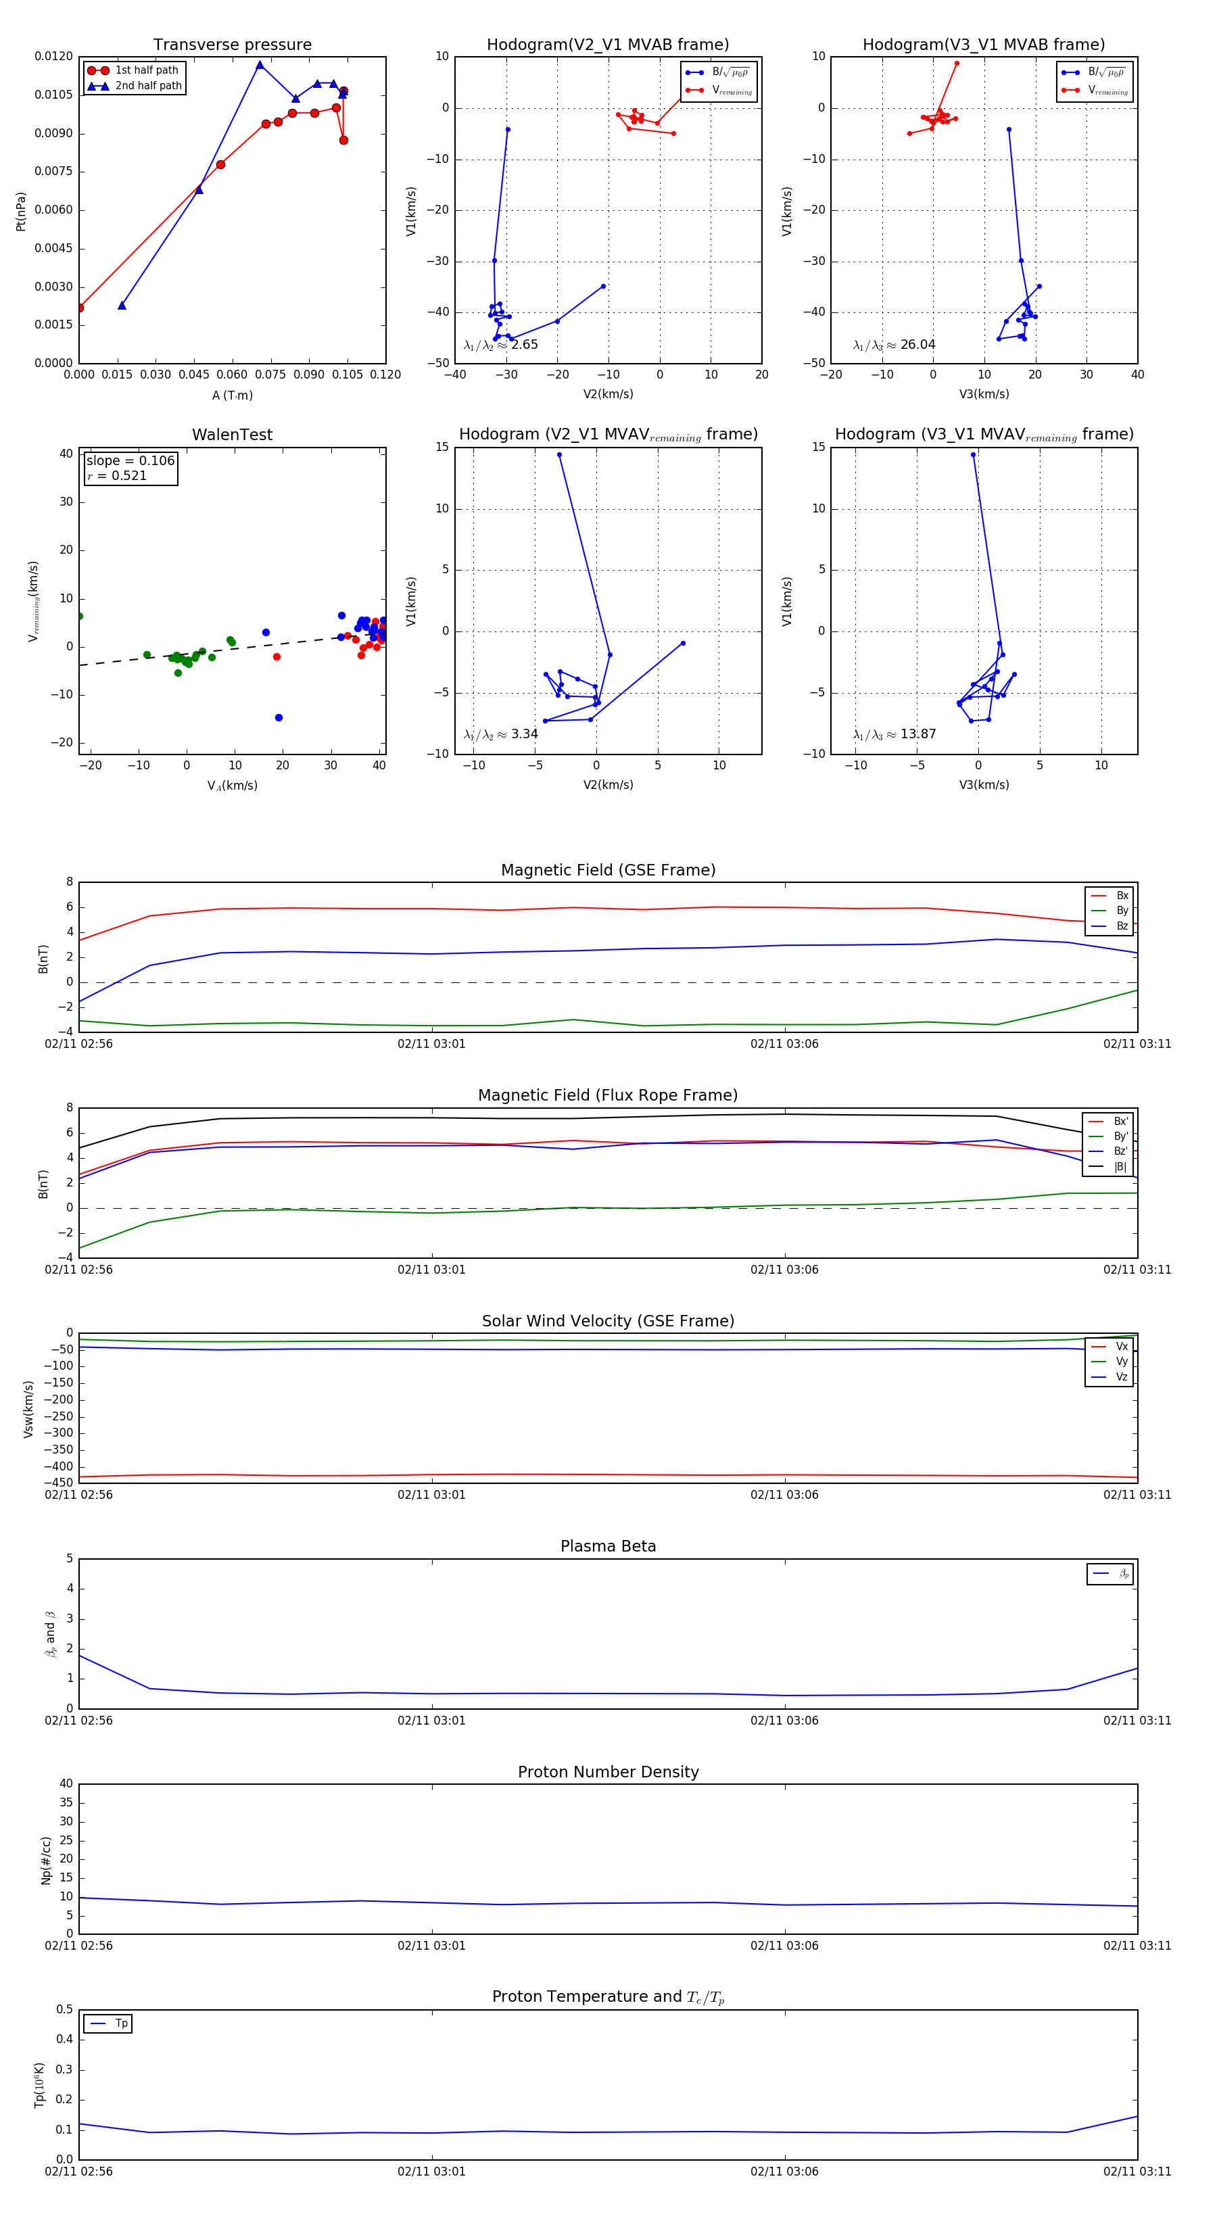Image resolution: width=1217 pixels, height=2231 pixels.
Task: Click the Tp legend entry
Action: click(x=109, y=2024)
